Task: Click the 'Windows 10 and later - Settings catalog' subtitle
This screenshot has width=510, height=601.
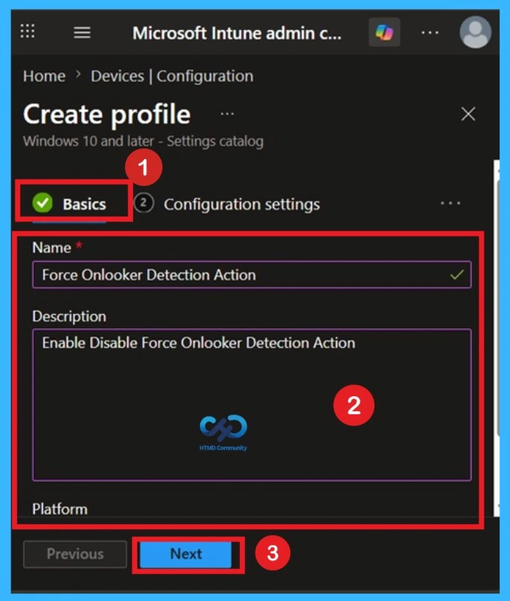Action: 143,141
